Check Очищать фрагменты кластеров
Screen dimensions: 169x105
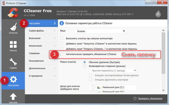point(90,80)
